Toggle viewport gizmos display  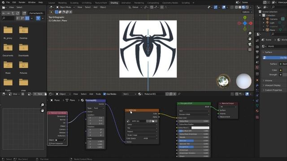[216, 7]
